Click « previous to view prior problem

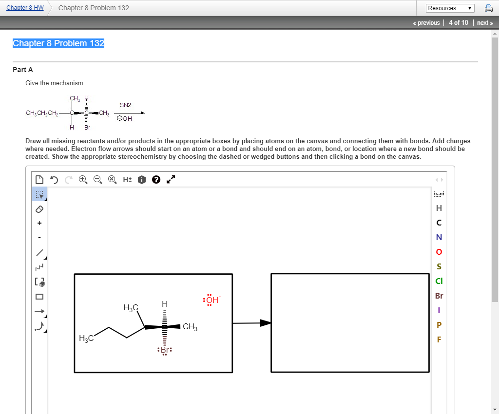[x=426, y=22]
